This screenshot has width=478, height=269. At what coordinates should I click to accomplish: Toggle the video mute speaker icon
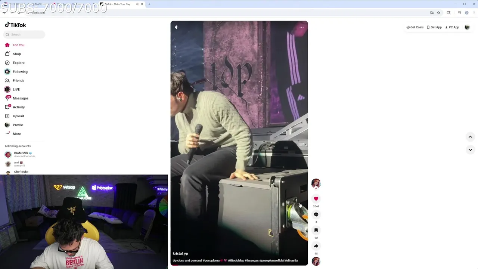click(177, 27)
